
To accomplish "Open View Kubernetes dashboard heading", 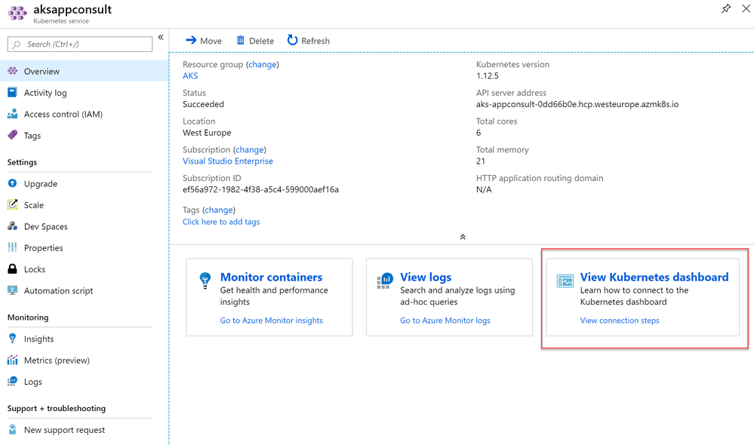I will pos(654,278).
